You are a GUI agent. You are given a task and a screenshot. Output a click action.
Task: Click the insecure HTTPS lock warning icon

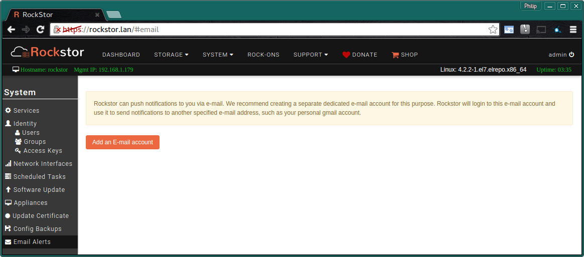click(57, 30)
